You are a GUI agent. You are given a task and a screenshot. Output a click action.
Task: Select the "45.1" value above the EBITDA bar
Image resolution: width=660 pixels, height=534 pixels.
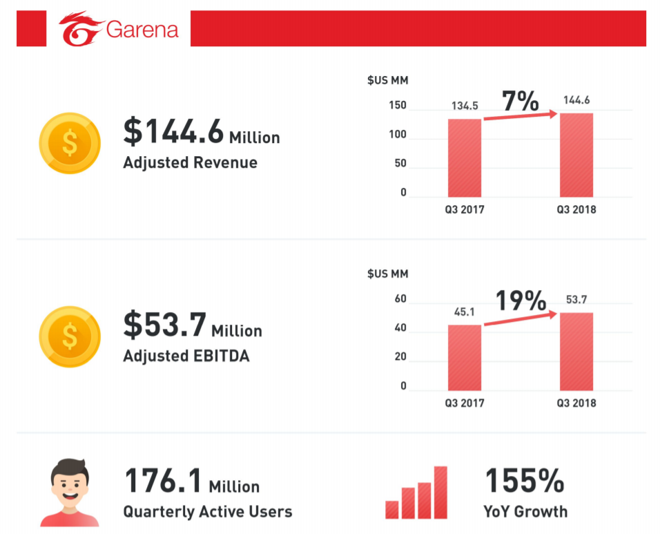465,312
